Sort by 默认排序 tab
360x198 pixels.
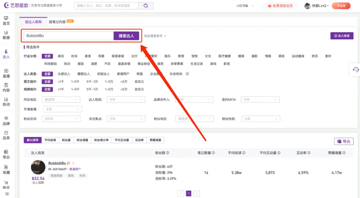[33, 140]
